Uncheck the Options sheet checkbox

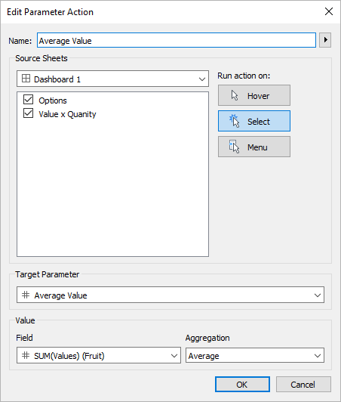(28, 100)
